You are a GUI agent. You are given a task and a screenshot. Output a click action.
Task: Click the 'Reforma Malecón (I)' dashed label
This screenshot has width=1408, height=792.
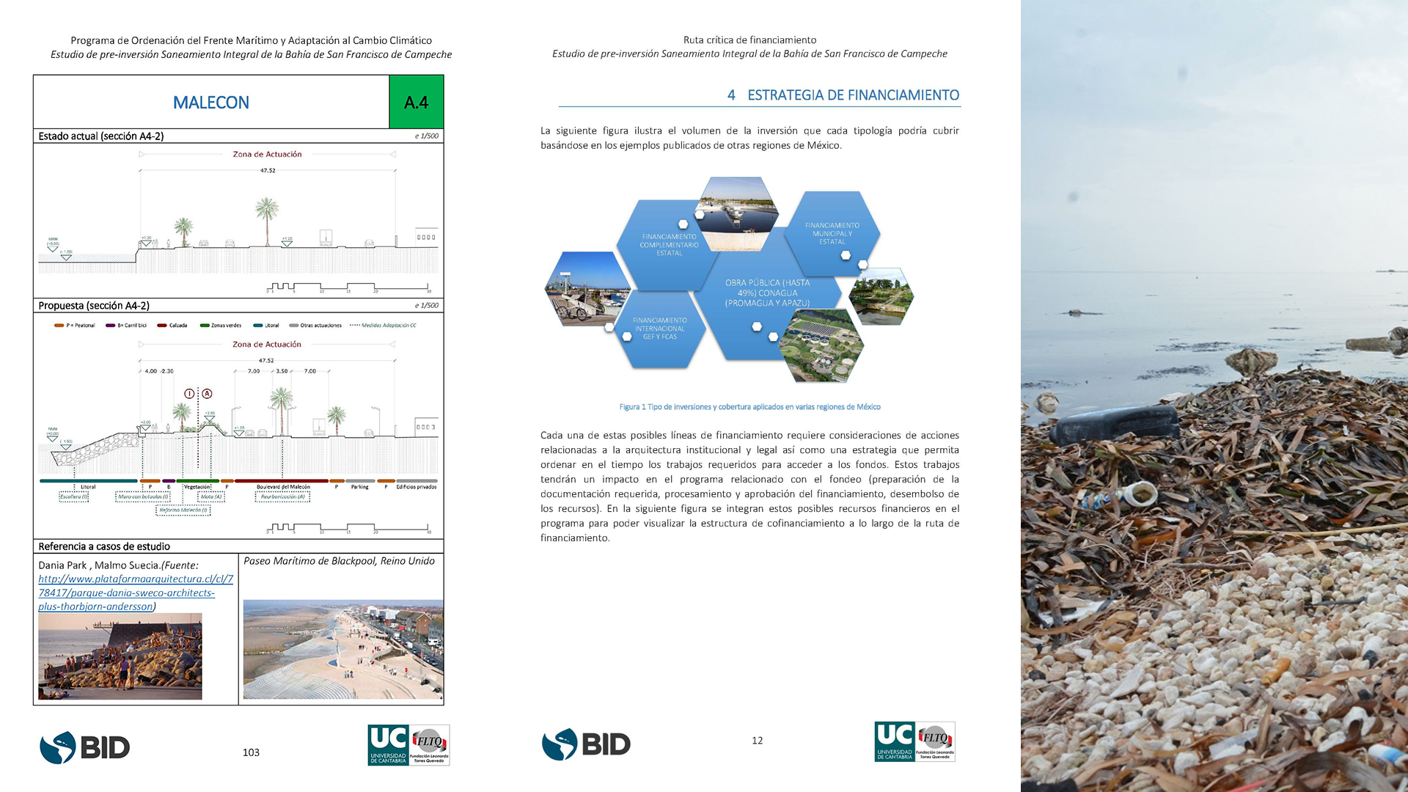[x=183, y=510]
